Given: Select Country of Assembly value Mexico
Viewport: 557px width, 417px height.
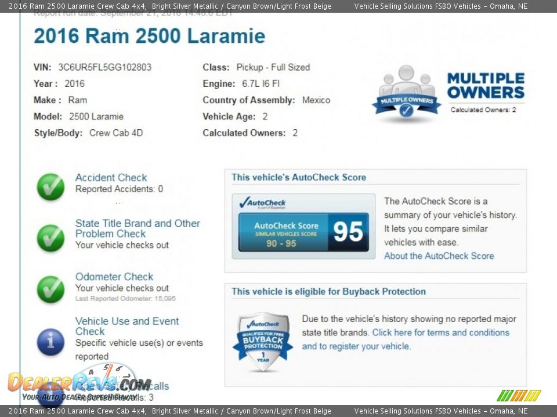Looking at the screenshot, I should (x=316, y=100).
